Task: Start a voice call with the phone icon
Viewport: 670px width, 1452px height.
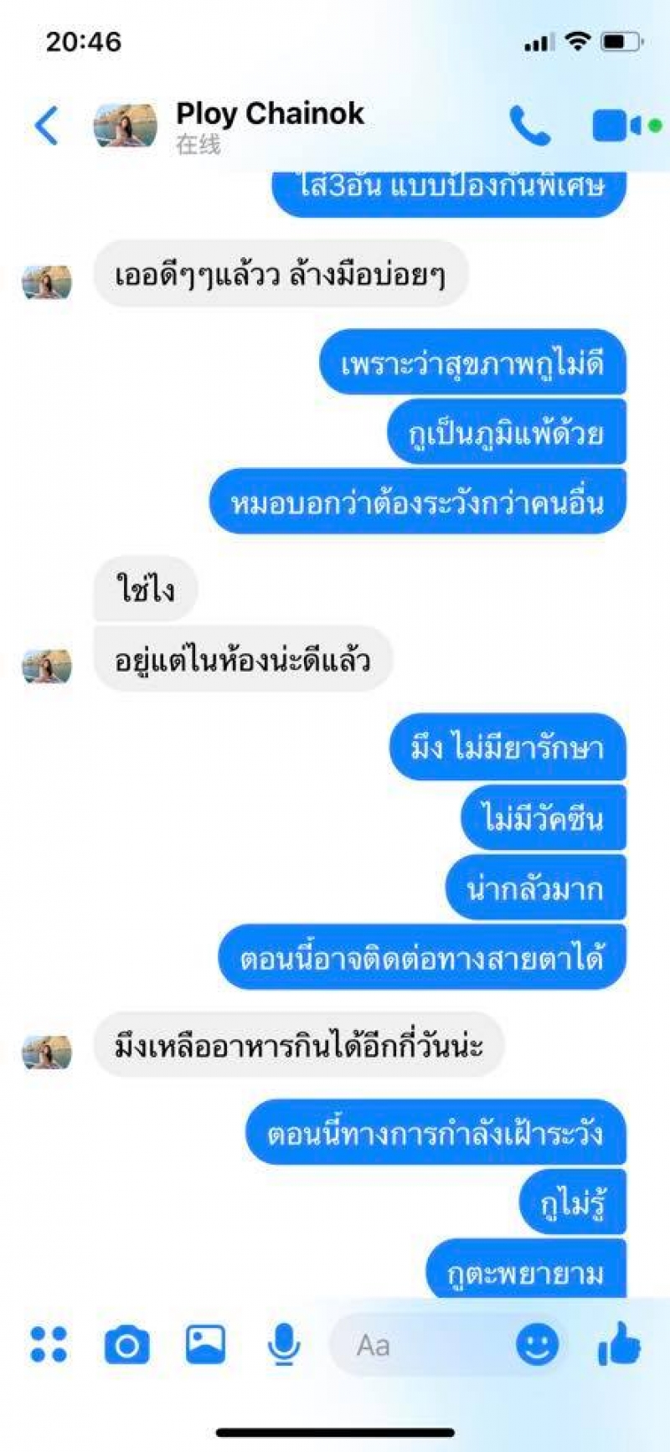Action: tap(530, 126)
